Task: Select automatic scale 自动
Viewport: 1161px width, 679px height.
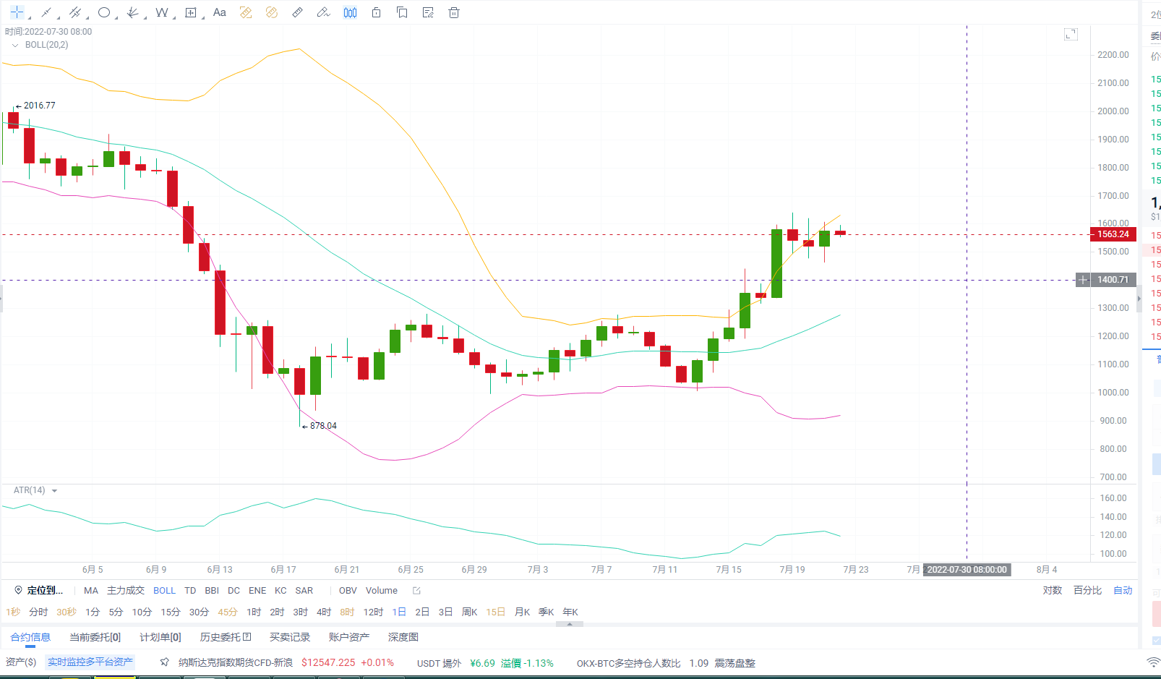Action: pyautogui.click(x=1123, y=590)
